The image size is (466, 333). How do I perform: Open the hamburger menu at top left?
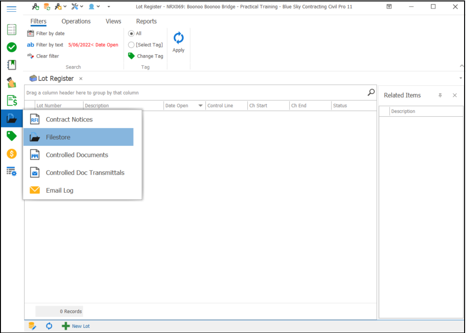(x=12, y=9)
